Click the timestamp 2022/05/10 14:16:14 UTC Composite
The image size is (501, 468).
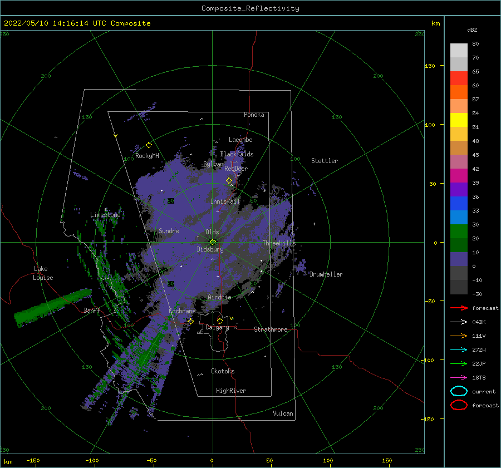(x=77, y=23)
